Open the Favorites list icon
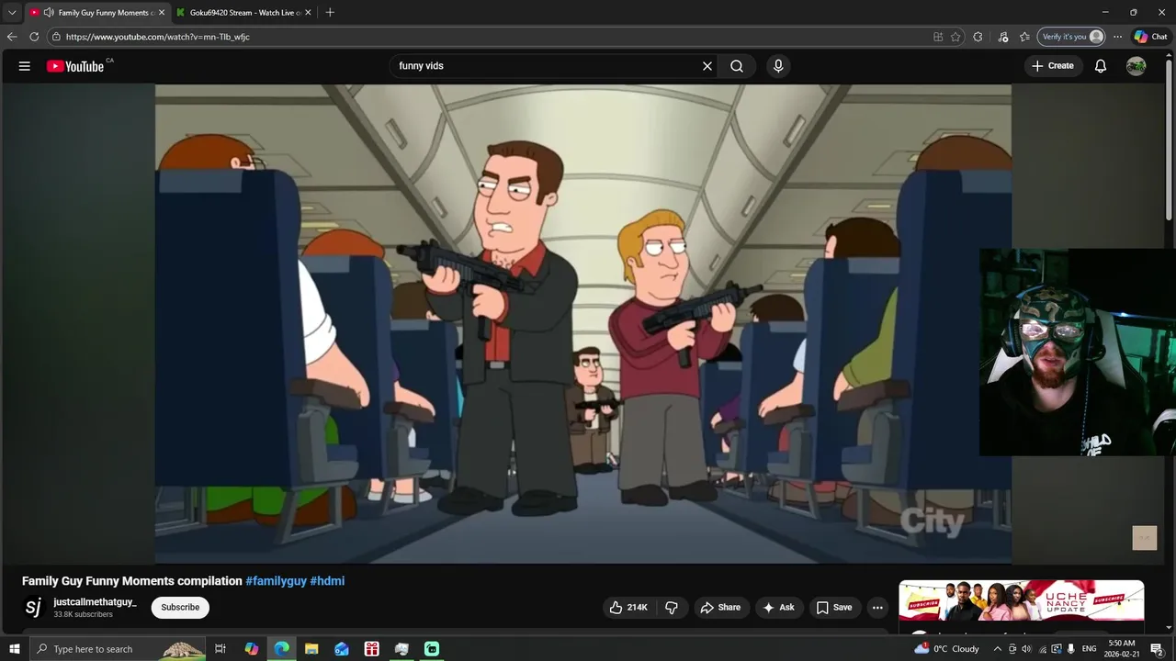This screenshot has width=1176, height=661. (x=1024, y=37)
